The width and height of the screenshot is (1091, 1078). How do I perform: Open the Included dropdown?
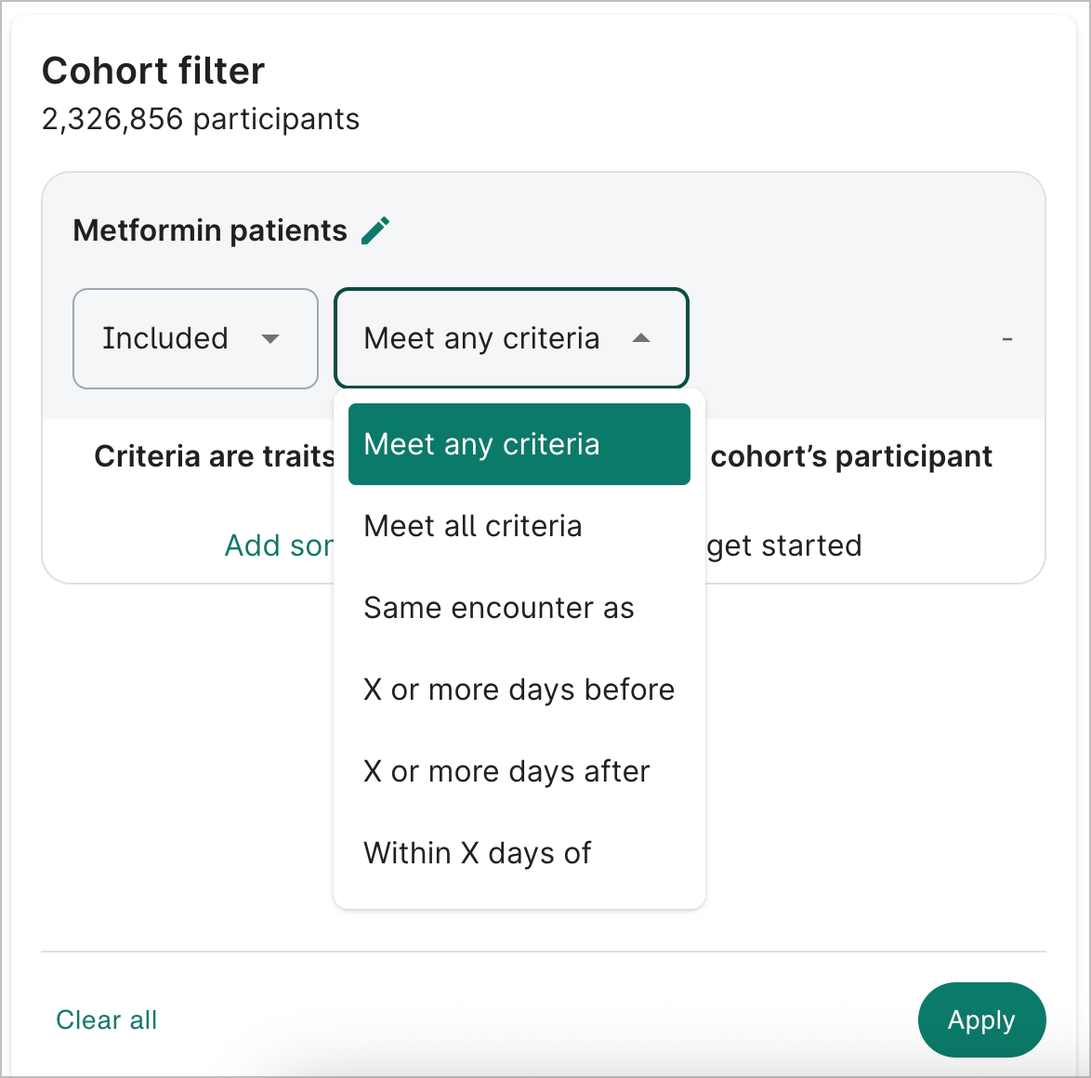click(x=194, y=338)
